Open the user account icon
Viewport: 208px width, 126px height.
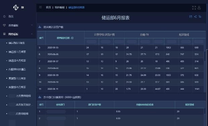click(199, 8)
